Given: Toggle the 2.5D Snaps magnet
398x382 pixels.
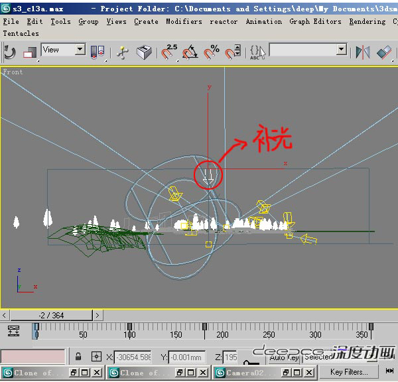Looking at the screenshot, I should click(x=168, y=52).
